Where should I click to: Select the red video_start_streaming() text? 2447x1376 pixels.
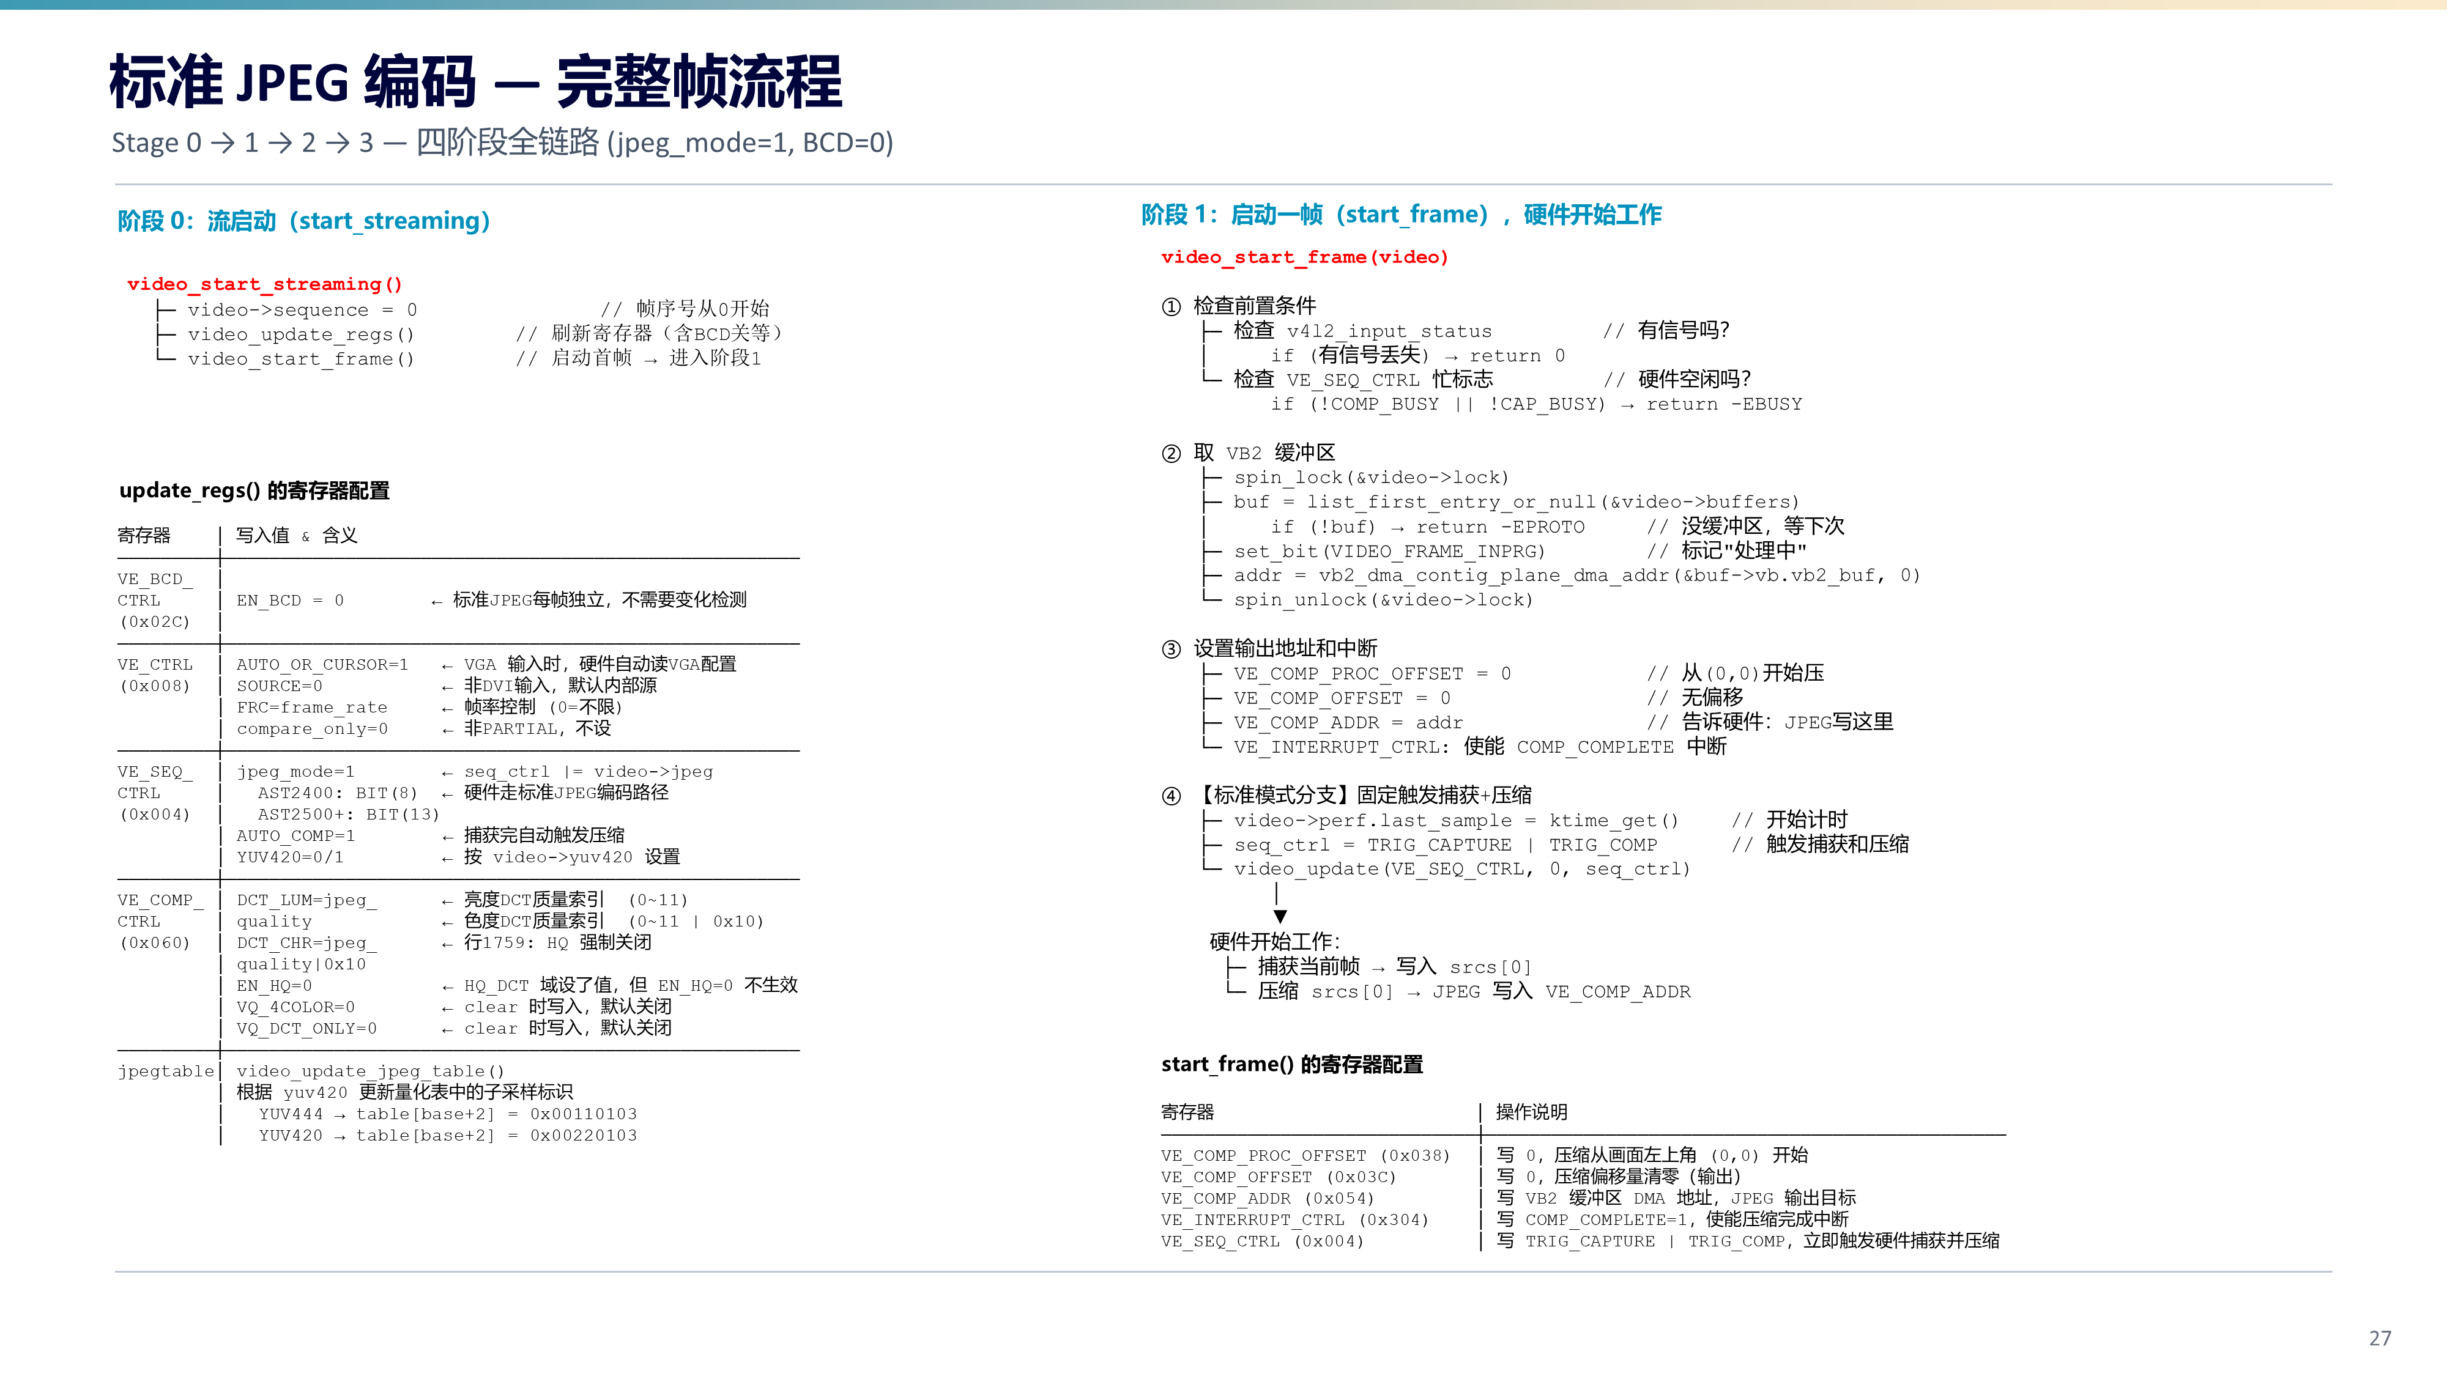[265, 284]
